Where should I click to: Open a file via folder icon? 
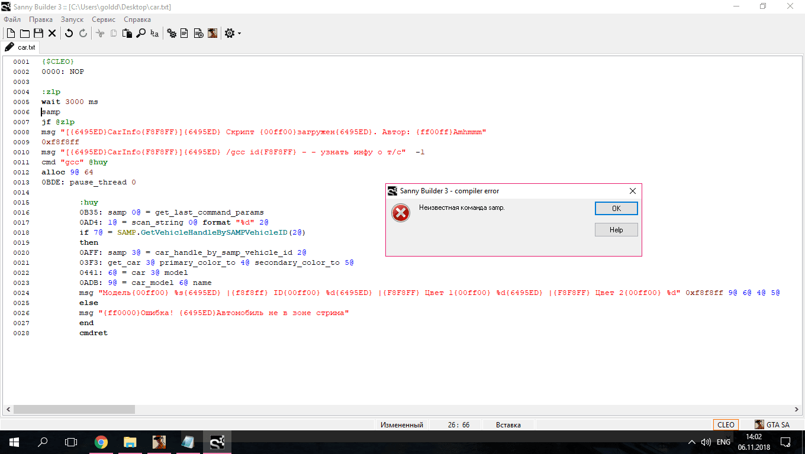(25, 34)
